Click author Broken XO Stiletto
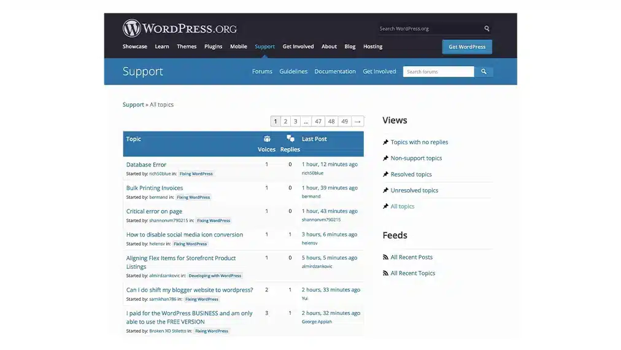Image resolution: width=621 pixels, height=350 pixels. click(x=168, y=331)
